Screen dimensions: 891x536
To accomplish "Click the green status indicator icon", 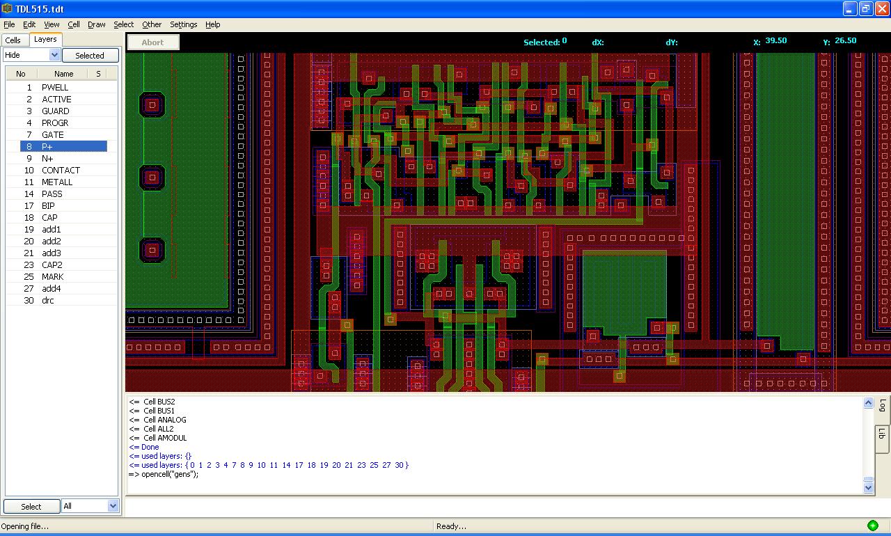I will point(872,526).
